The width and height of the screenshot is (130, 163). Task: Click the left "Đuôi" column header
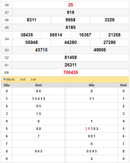tap(39, 85)
